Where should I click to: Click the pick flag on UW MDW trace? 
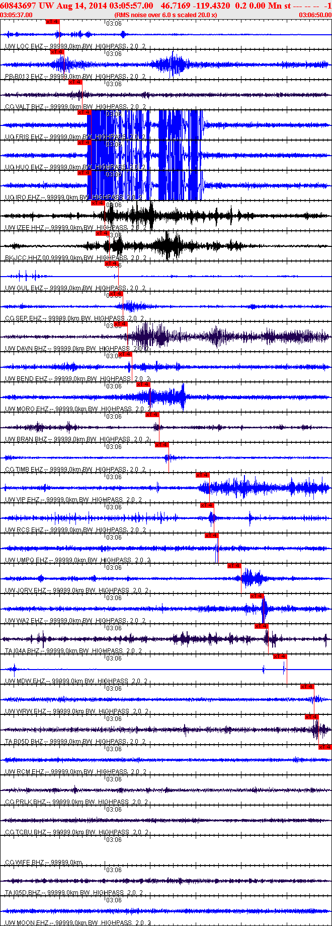pyautogui.click(x=280, y=656)
